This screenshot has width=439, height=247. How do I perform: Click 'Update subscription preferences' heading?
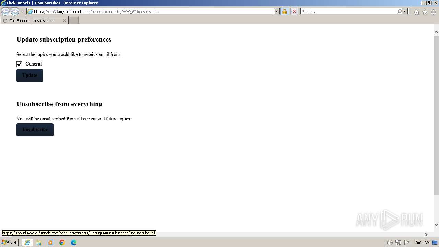[x=64, y=39]
